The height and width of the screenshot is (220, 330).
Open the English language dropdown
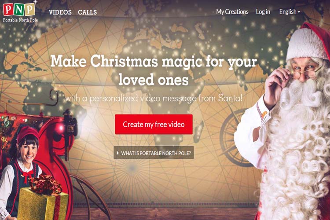click(x=290, y=12)
